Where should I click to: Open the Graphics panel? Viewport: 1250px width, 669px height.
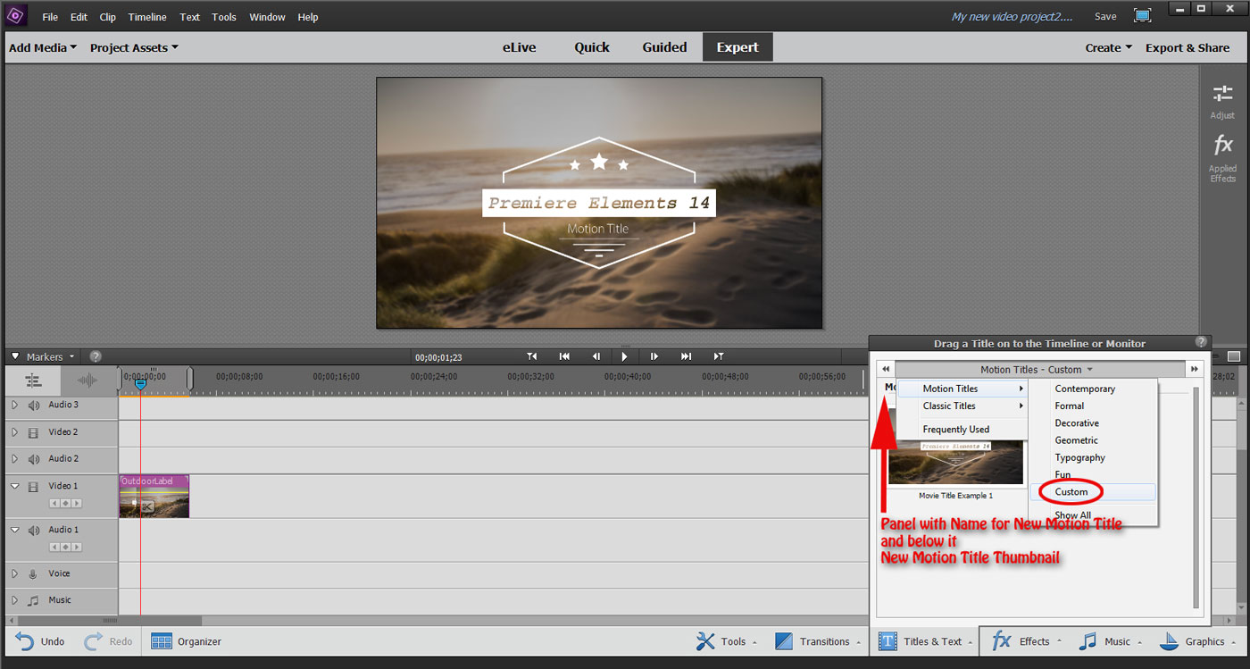click(1196, 641)
